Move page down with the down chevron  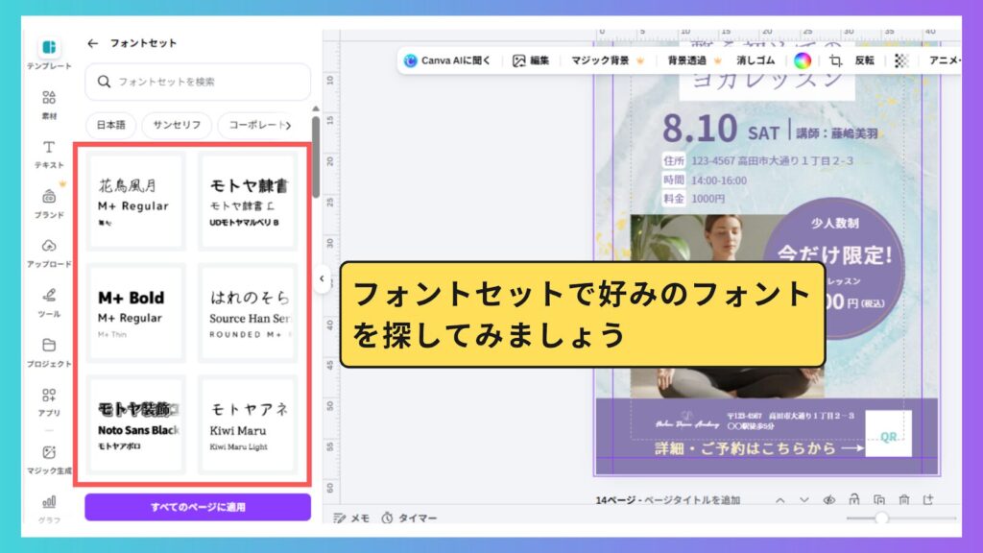point(804,500)
